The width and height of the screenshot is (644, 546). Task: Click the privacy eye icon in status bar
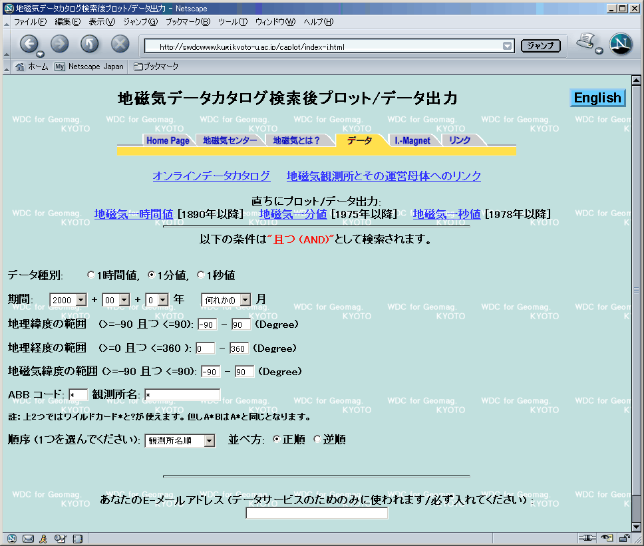pyautogui.click(x=607, y=538)
